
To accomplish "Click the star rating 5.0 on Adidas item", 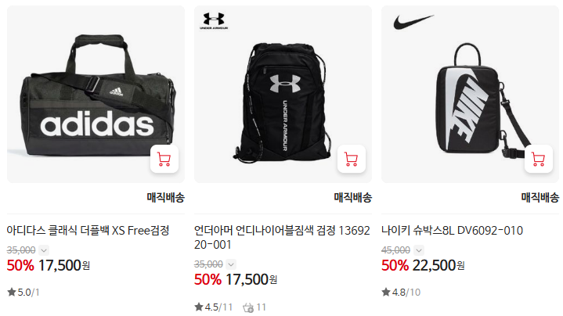I will (23, 293).
